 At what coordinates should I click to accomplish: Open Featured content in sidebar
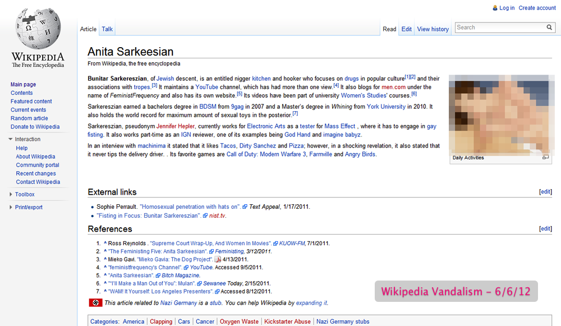(31, 101)
